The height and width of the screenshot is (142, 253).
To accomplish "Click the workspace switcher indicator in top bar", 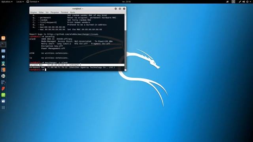I will (x=233, y=2).
